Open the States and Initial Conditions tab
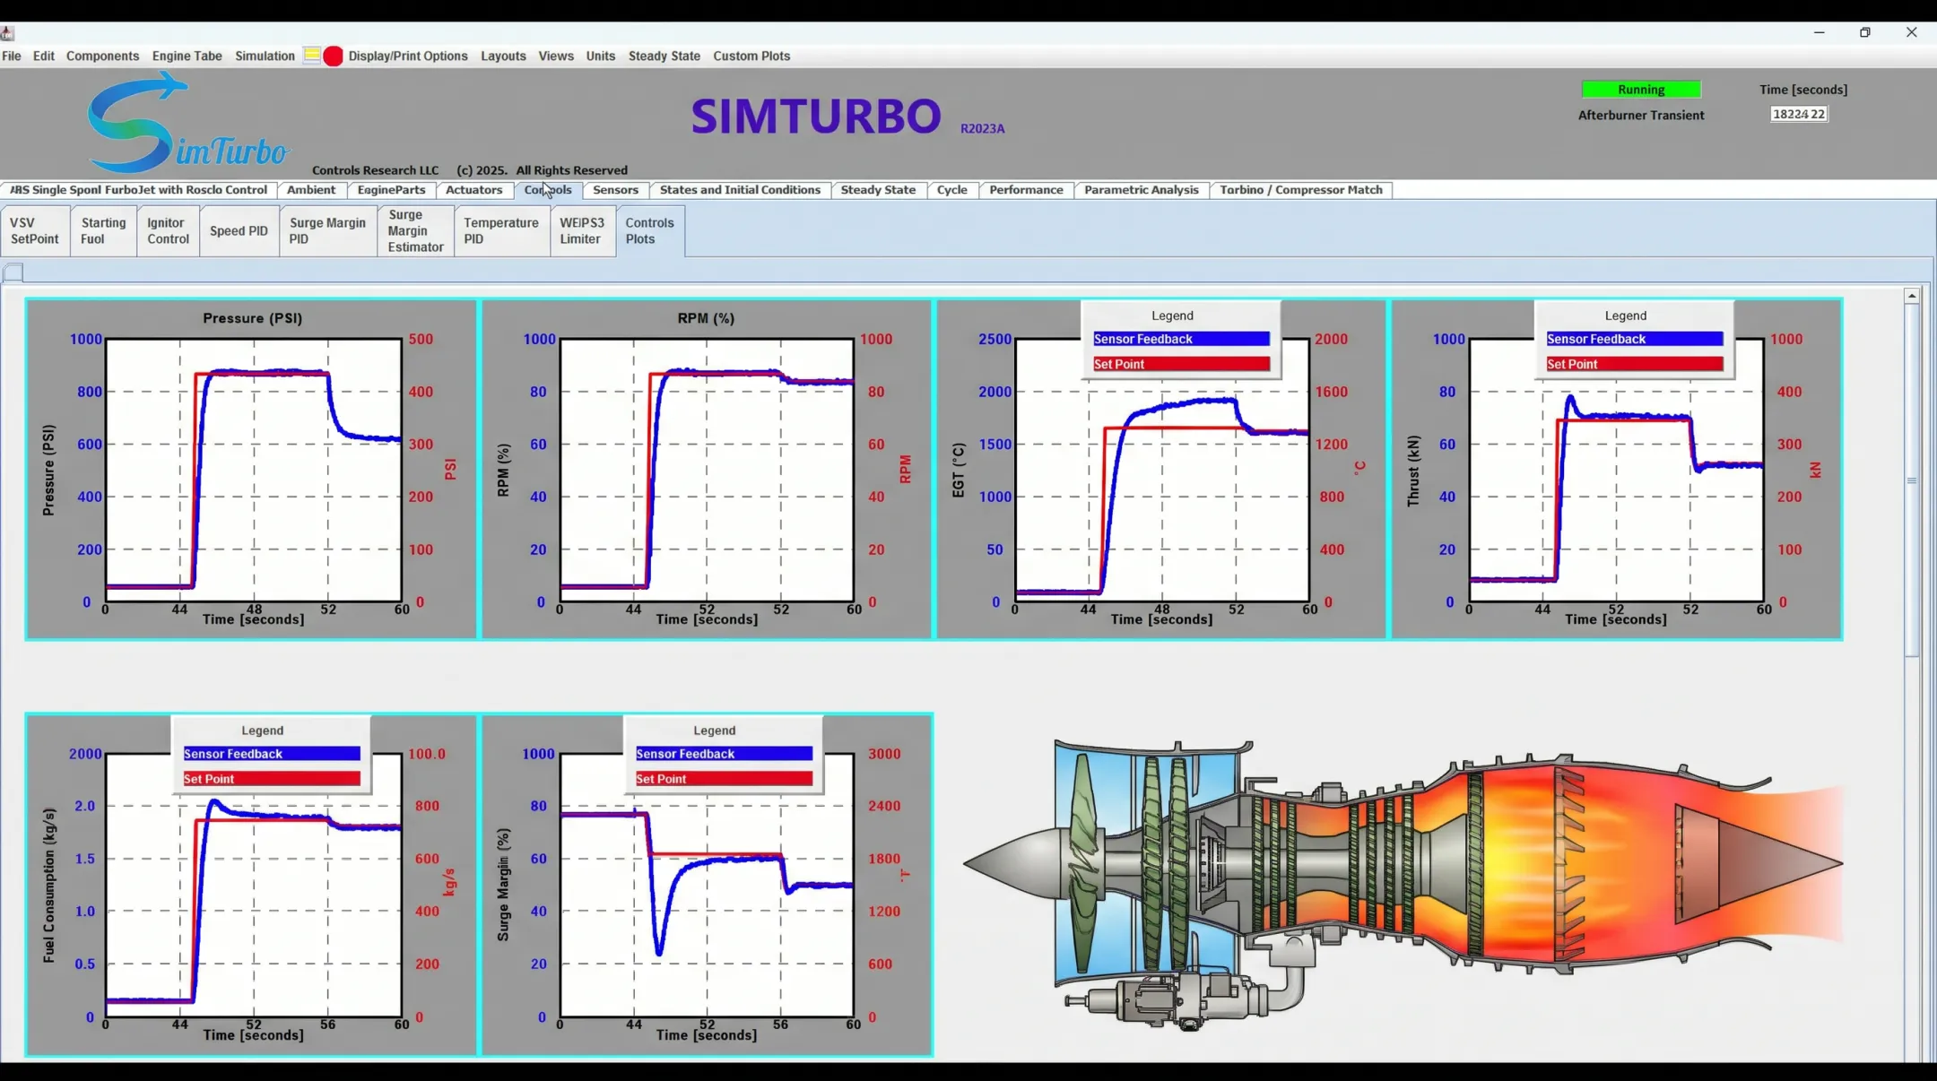The image size is (1937, 1081). click(740, 190)
